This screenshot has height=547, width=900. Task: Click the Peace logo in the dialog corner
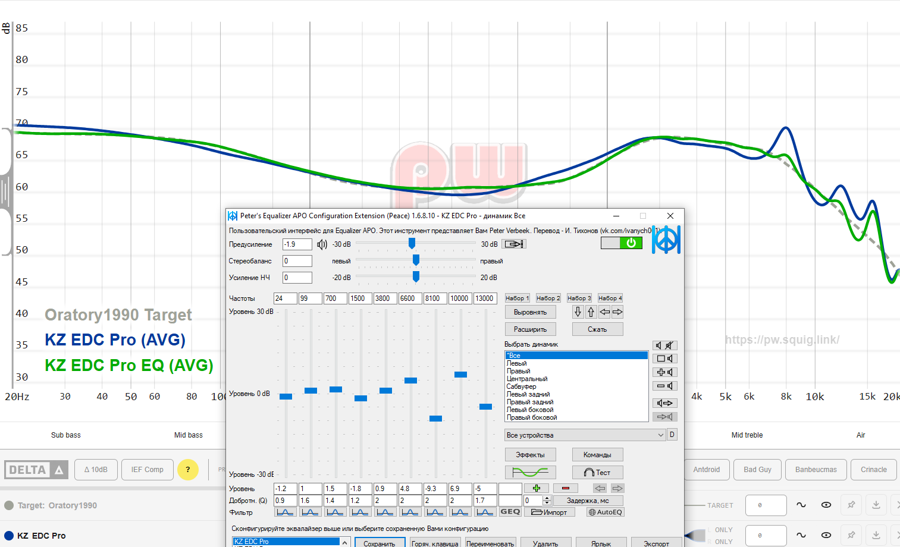pos(666,239)
